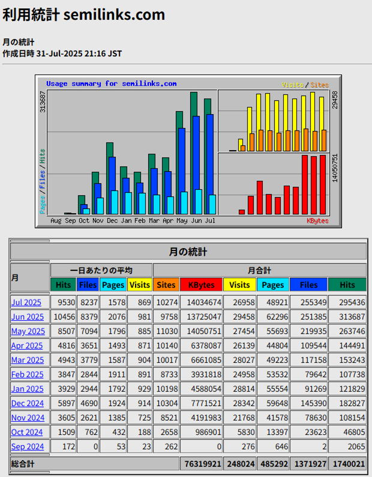This screenshot has height=477, width=372.
Task: Click Oct 2024 KBytes cell 986901
Action: tap(201, 432)
